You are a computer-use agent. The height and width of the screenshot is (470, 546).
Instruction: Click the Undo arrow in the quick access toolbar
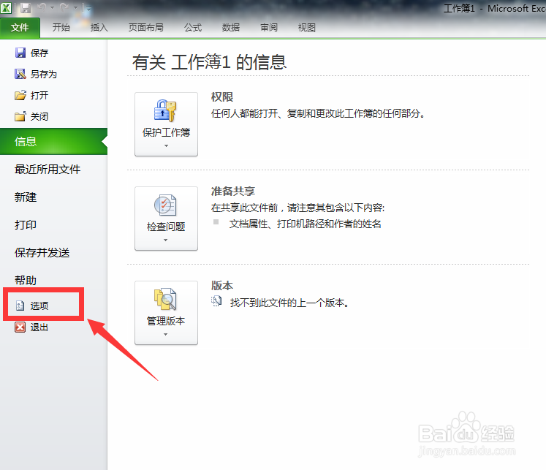pyautogui.click(x=42, y=7)
